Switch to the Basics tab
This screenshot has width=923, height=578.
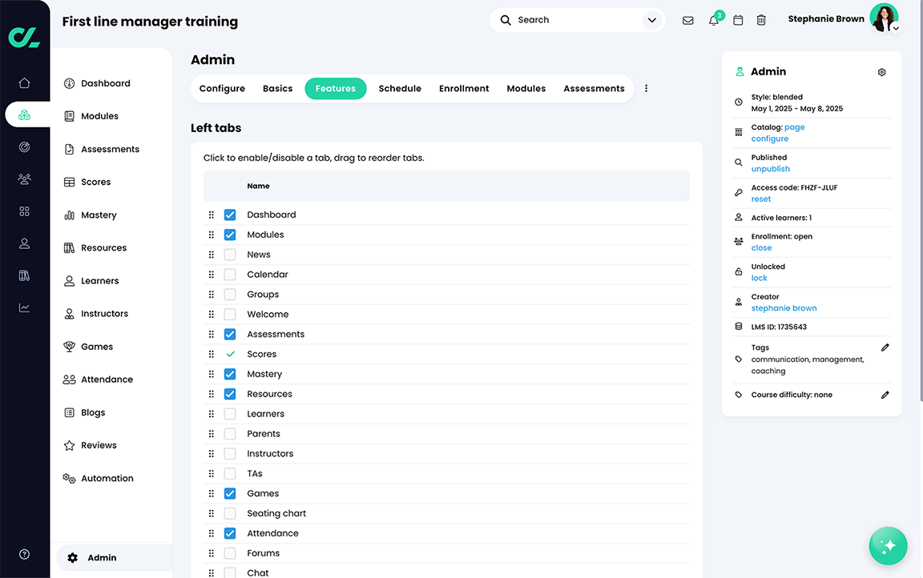(x=277, y=88)
